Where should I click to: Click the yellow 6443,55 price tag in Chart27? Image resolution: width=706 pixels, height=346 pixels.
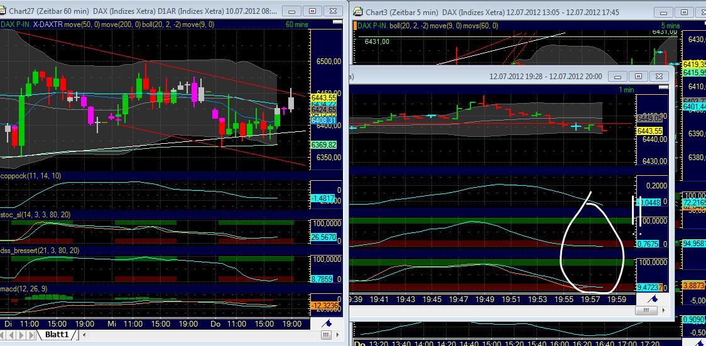[323, 97]
